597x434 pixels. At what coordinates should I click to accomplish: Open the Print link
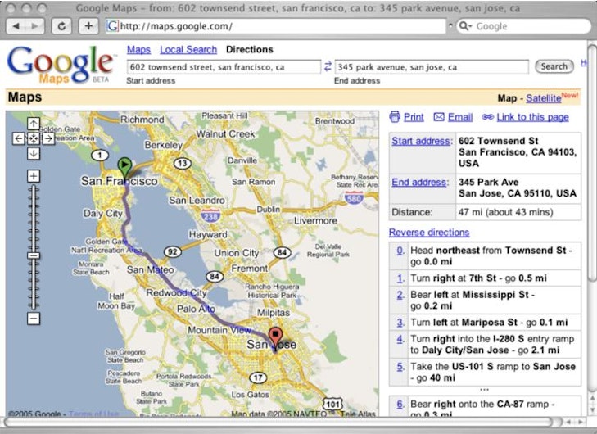414,117
